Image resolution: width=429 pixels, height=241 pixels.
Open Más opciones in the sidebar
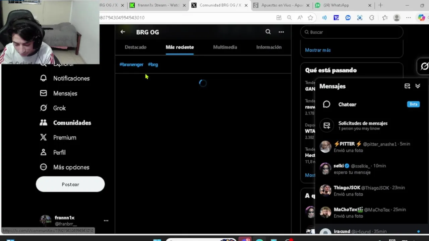[x=65, y=167]
